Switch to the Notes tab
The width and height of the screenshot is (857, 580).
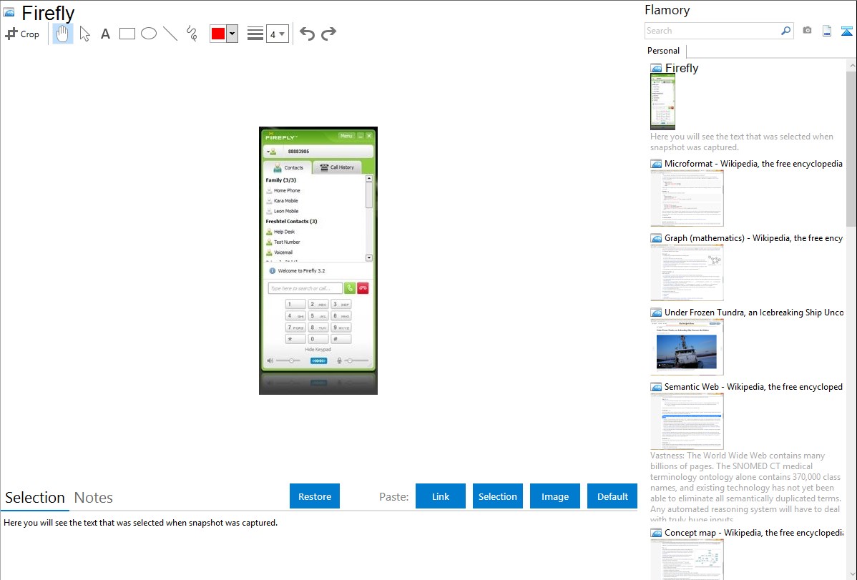(x=94, y=498)
